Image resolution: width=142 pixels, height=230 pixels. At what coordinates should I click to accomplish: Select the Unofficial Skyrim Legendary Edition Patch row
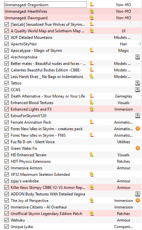[72, 214]
